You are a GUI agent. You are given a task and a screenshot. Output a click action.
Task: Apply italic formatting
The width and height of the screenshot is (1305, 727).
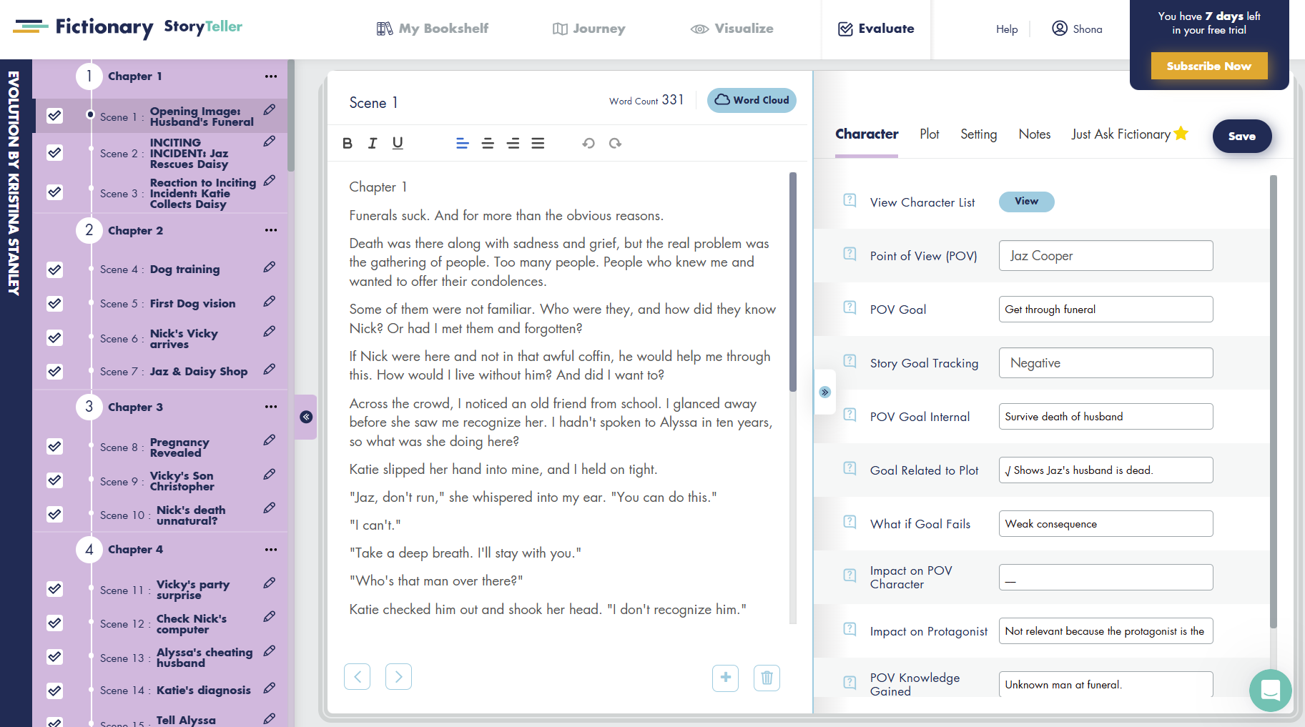tap(373, 143)
